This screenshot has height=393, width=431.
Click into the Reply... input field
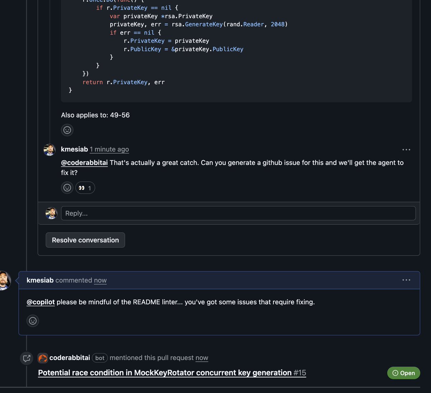238,213
